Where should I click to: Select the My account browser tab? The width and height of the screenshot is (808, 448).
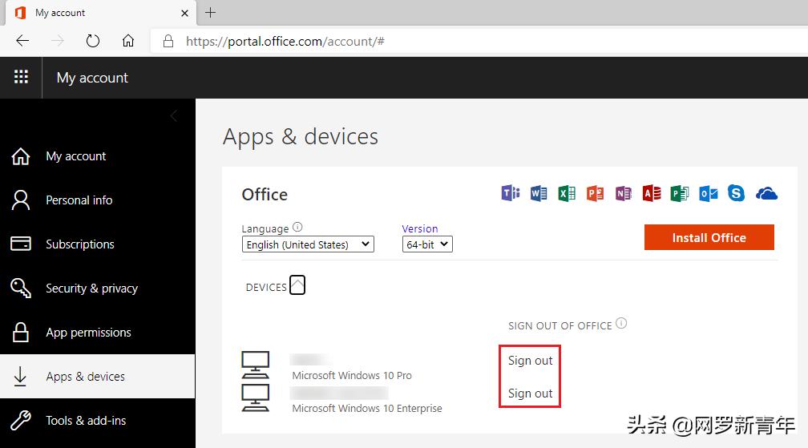(100, 13)
